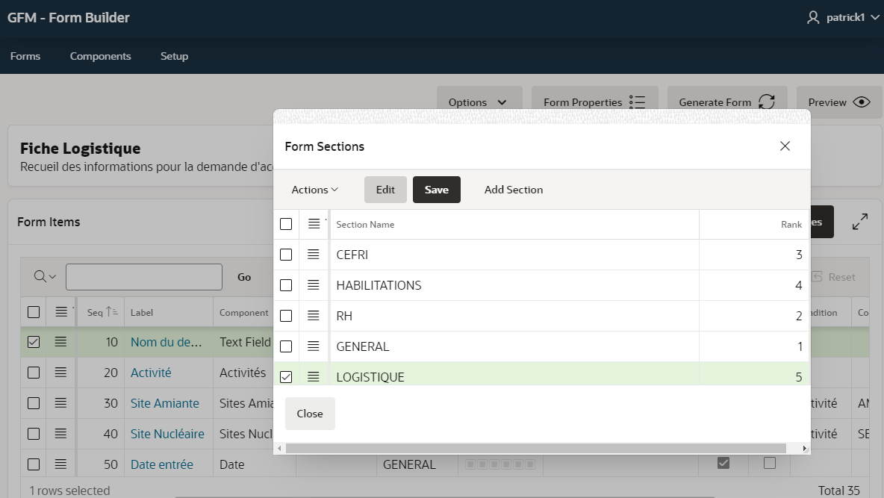The height and width of the screenshot is (498, 884).
Task: Grab the drag handle on the LOGISTIQUE row
Action: 313,376
